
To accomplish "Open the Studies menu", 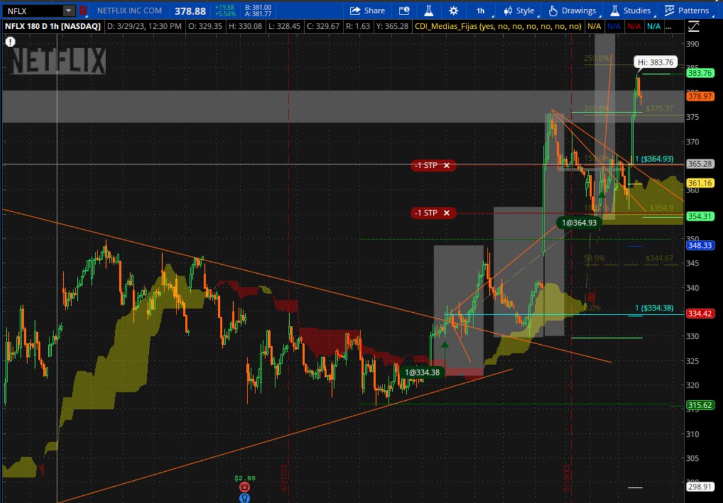I will coord(631,11).
